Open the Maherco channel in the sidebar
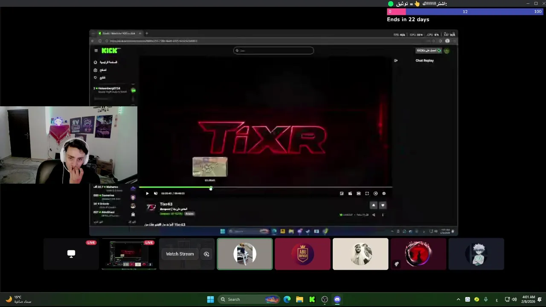The height and width of the screenshot is (307, 546). click(114, 188)
